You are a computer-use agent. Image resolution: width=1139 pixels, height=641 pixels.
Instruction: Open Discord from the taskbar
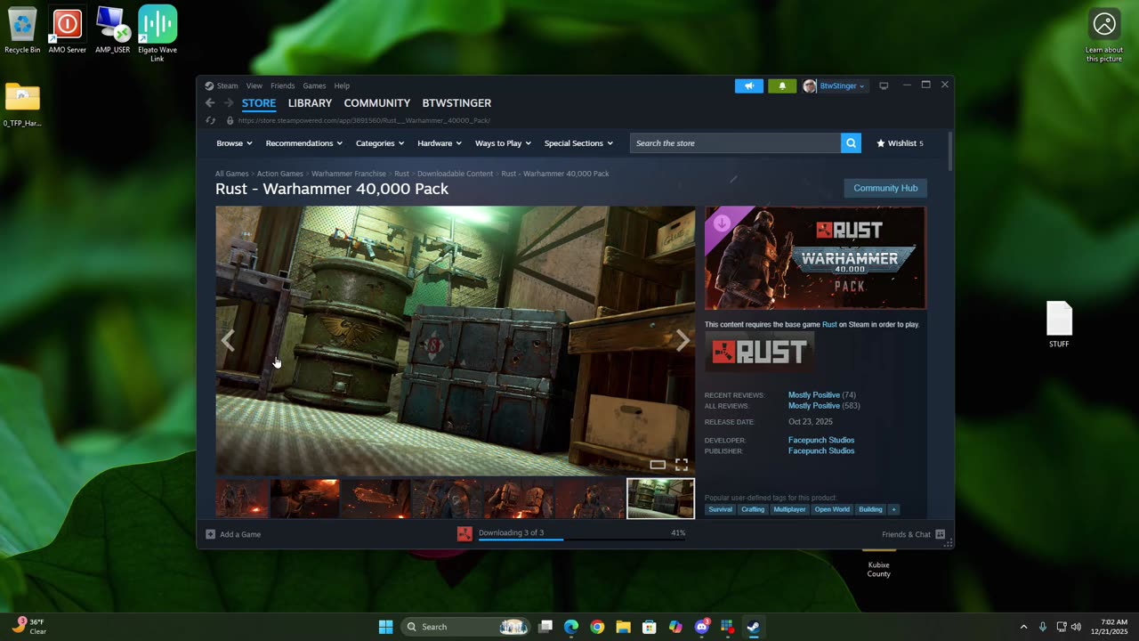pos(701,627)
